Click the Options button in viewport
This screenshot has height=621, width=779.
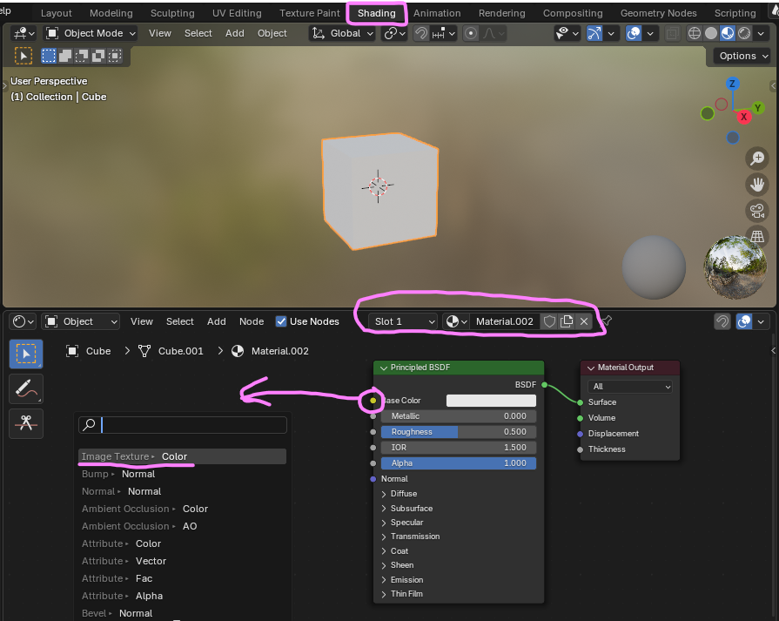pos(742,56)
